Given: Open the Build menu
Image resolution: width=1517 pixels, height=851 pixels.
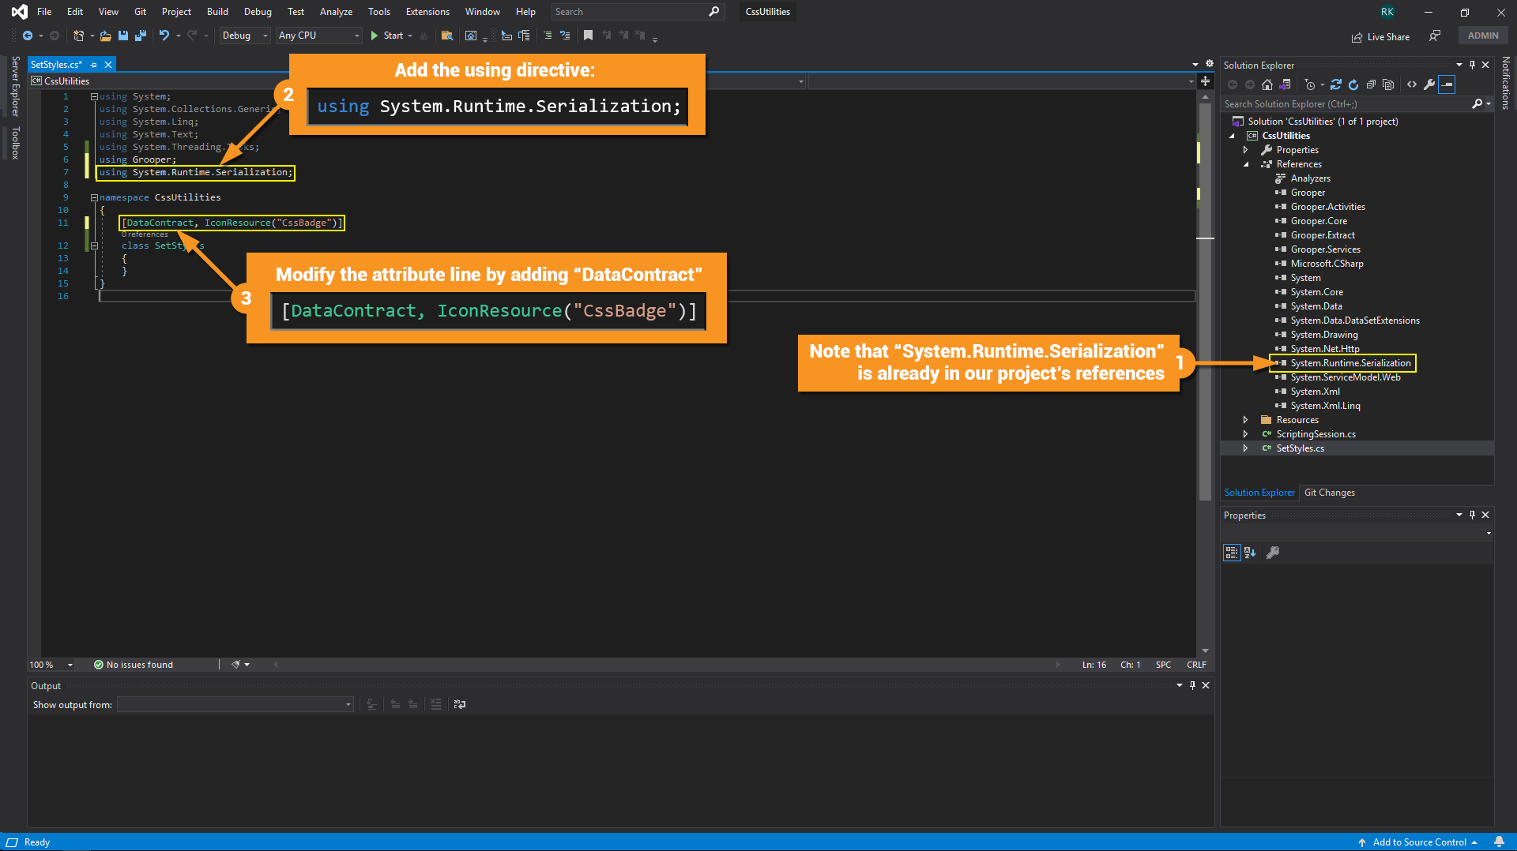Looking at the screenshot, I should (x=217, y=12).
